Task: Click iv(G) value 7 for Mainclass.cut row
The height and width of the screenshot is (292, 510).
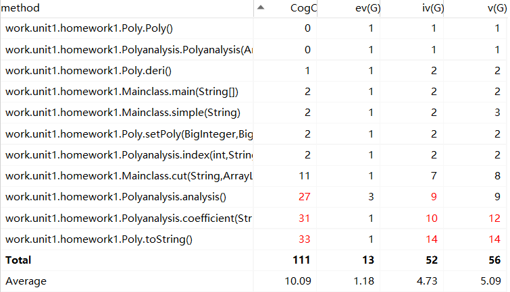Action: pyautogui.click(x=434, y=176)
